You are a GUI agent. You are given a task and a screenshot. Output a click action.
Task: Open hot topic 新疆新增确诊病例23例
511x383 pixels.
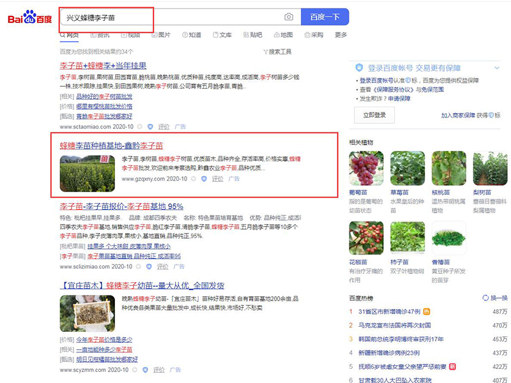tap(389, 353)
